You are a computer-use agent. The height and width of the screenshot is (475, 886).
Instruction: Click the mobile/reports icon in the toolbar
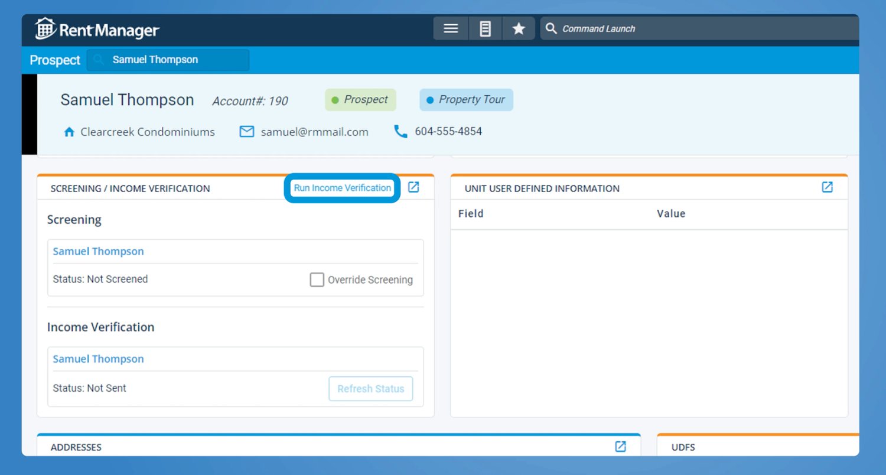pos(484,28)
